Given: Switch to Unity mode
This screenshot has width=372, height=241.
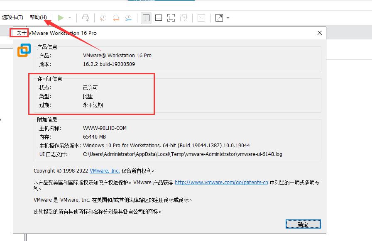Looking at the screenshot, I should click(x=184, y=18).
